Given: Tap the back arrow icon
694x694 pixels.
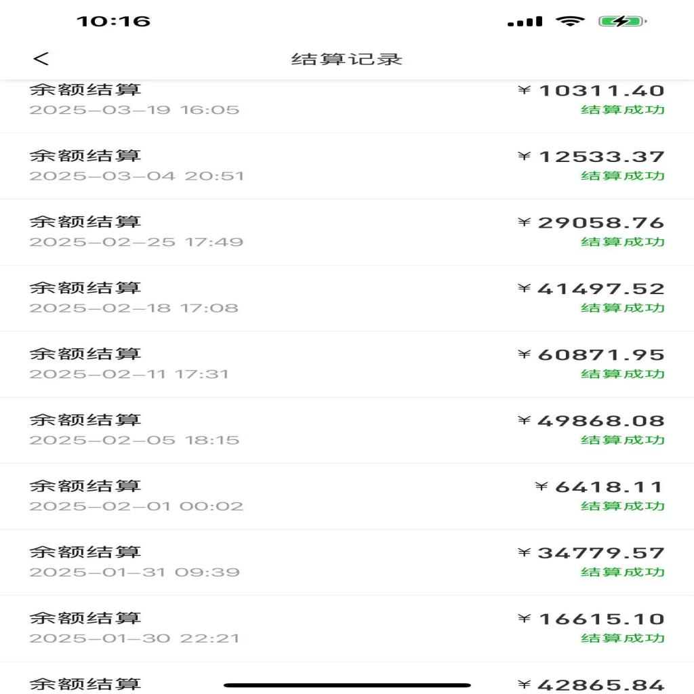Looking at the screenshot, I should click(x=41, y=59).
